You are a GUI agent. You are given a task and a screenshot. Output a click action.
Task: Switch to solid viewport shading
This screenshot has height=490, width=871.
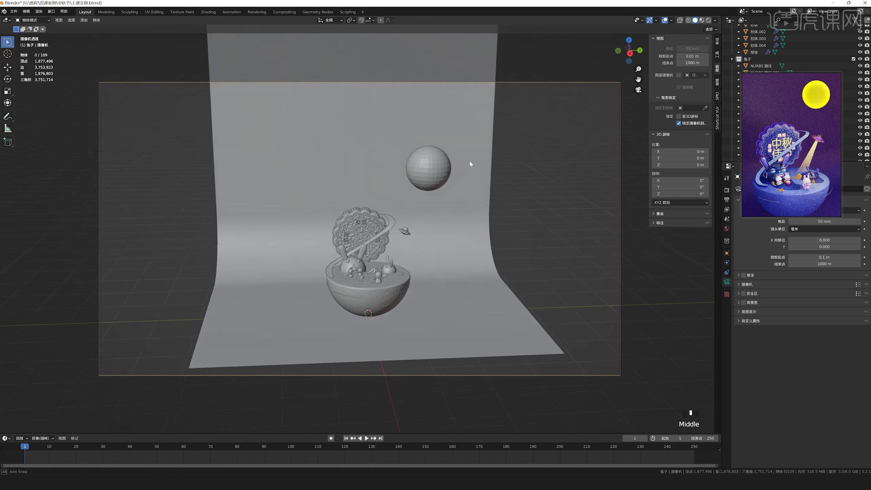coord(695,20)
